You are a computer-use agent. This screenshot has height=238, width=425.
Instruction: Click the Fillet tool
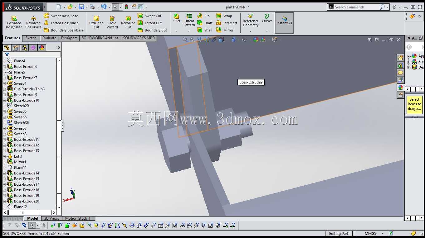(x=176, y=18)
